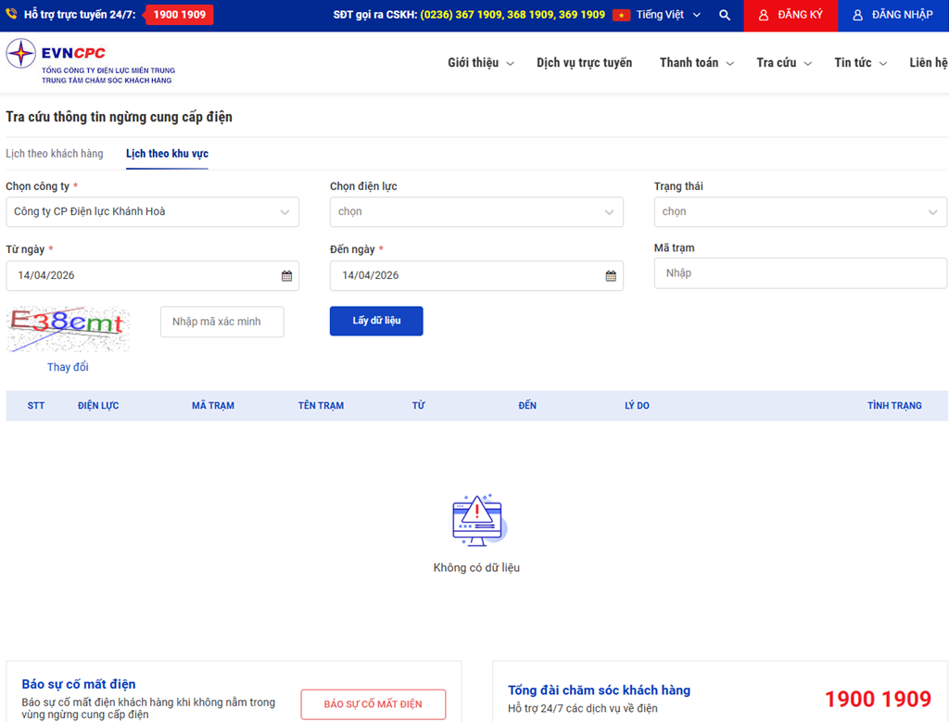
Task: Click the Đăng nhập button
Action: (x=892, y=16)
